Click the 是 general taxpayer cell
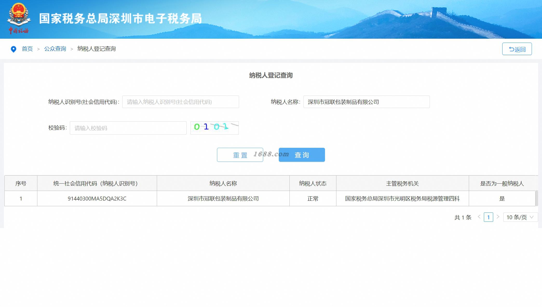Screen dimensions: 542x307 click(x=502, y=199)
